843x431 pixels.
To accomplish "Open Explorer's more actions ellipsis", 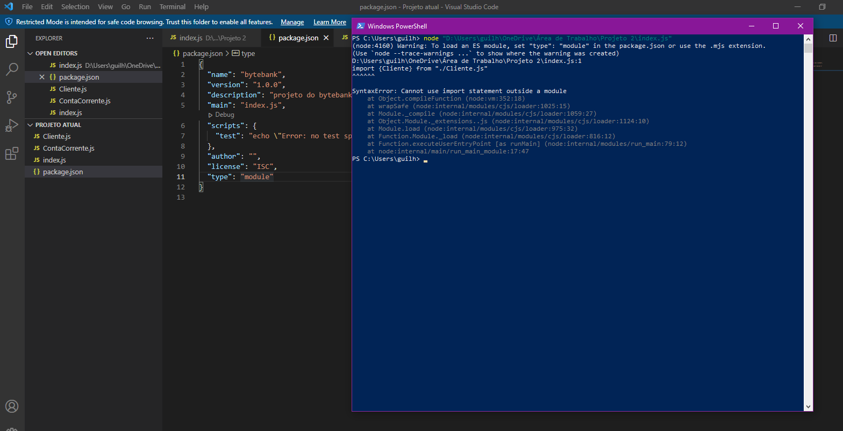I will 150,38.
